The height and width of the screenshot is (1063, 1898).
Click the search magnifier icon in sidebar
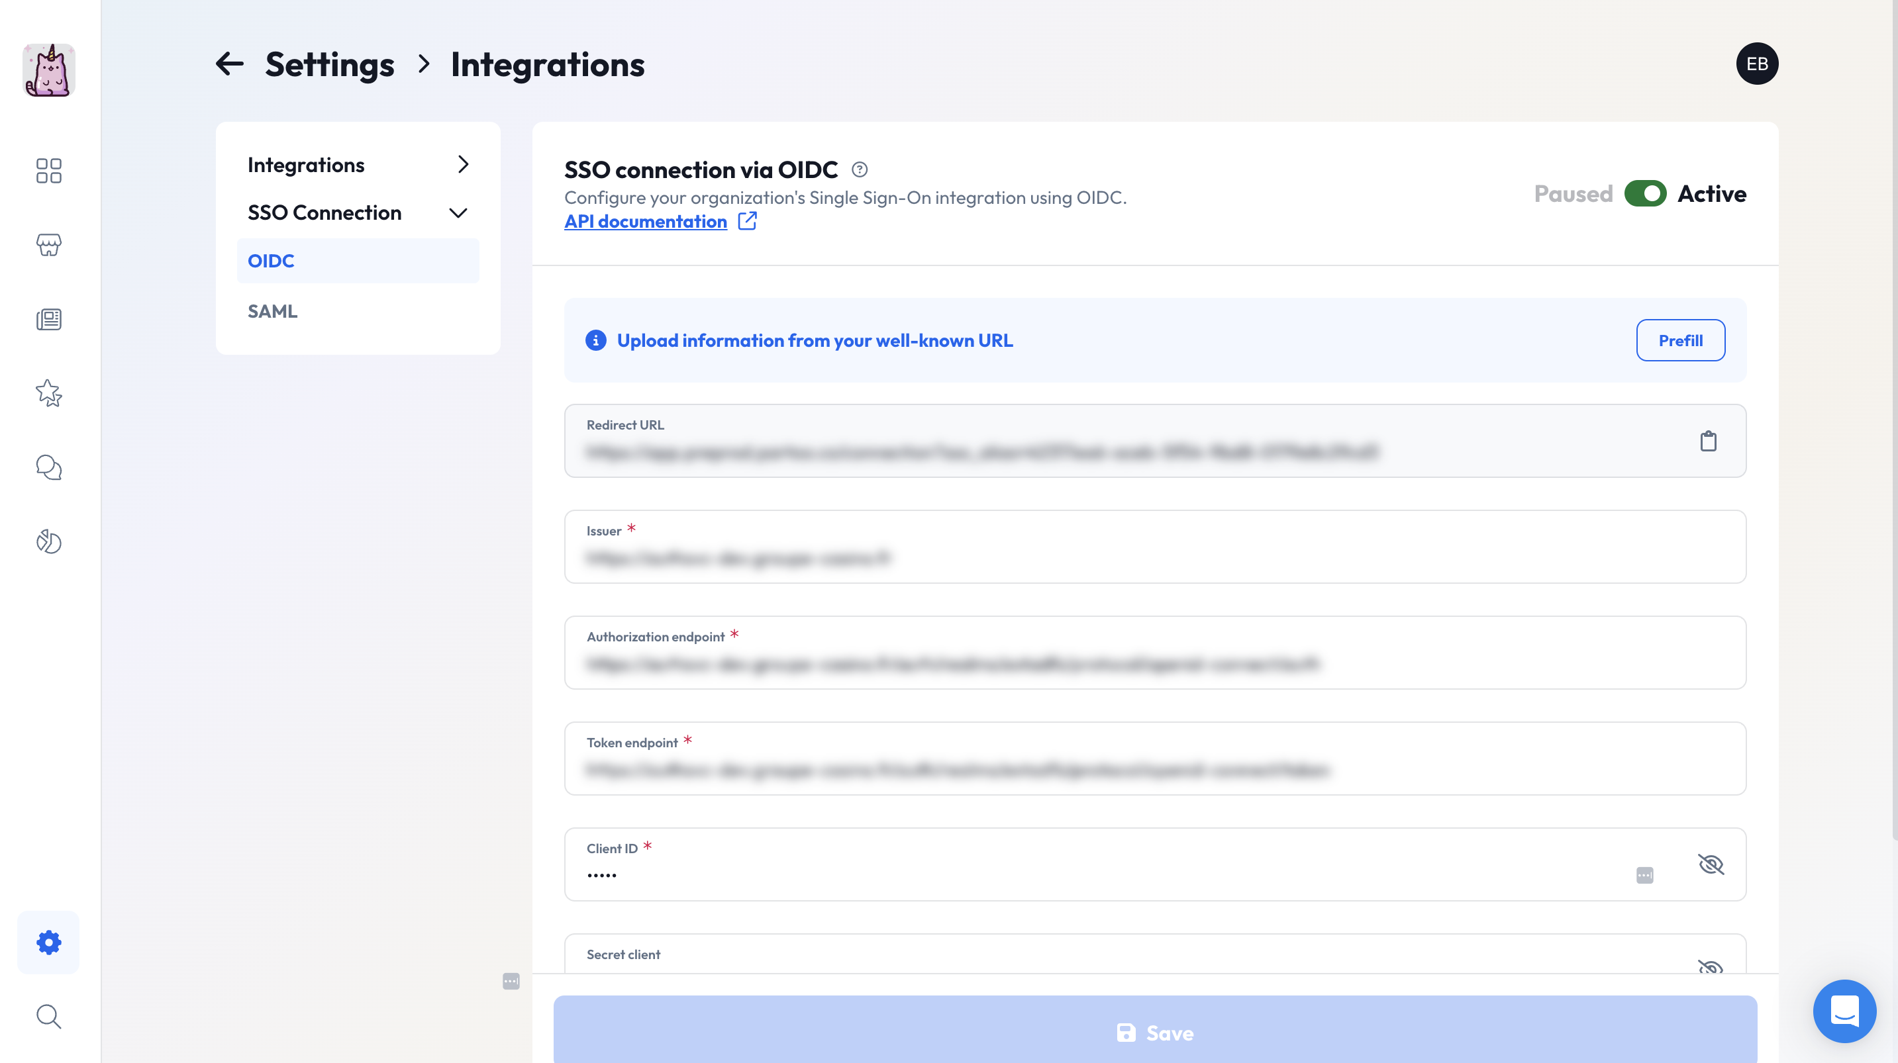tap(48, 1016)
